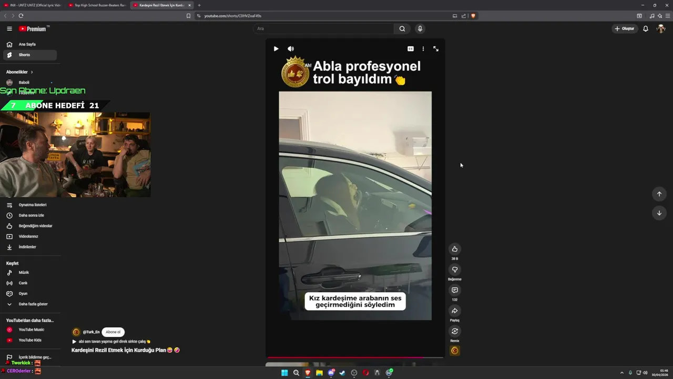
Task: Open the Brave Shields icon
Action: tap(473, 16)
